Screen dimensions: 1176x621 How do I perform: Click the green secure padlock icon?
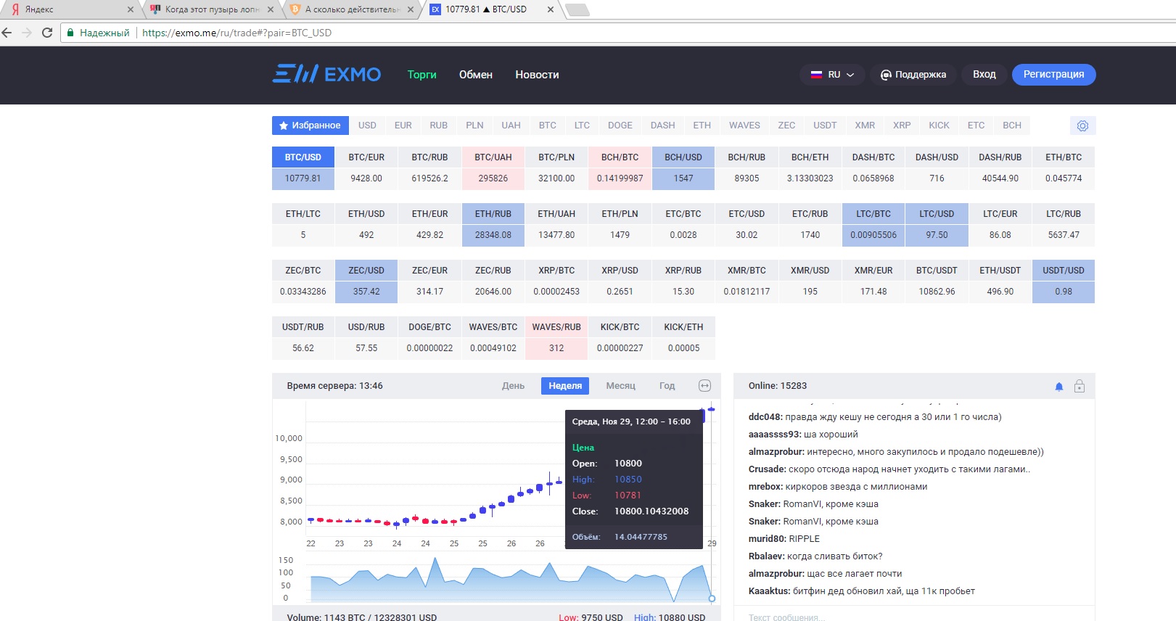70,33
